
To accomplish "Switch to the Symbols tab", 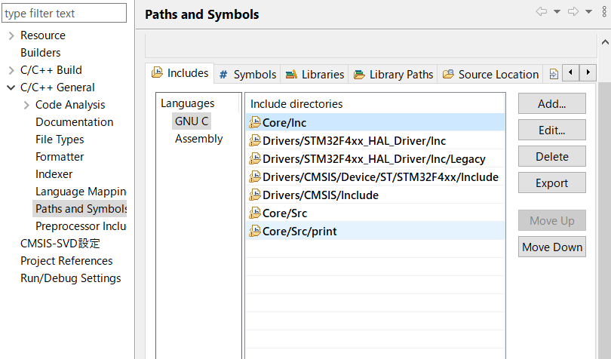I will (x=247, y=74).
